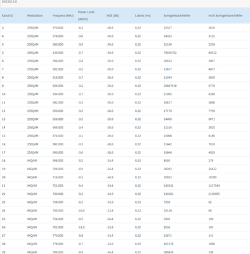Click uncorrectable errors 35422 for Kanal 19

tap(213, 169)
